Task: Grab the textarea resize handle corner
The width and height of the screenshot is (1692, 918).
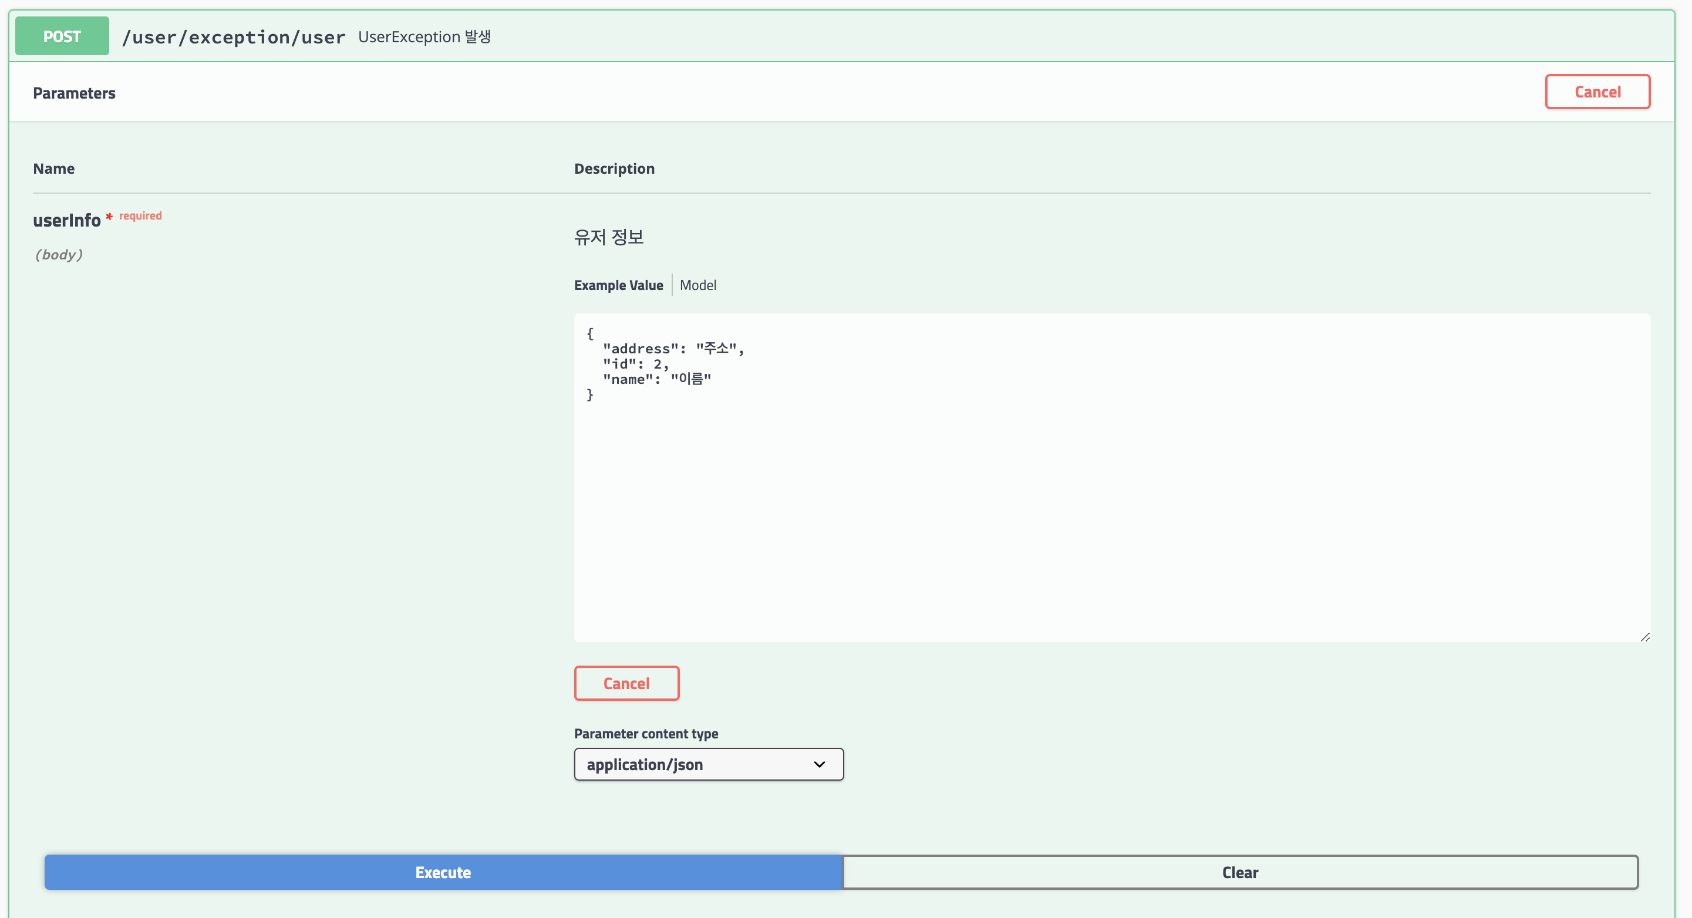Action: pos(1644,637)
